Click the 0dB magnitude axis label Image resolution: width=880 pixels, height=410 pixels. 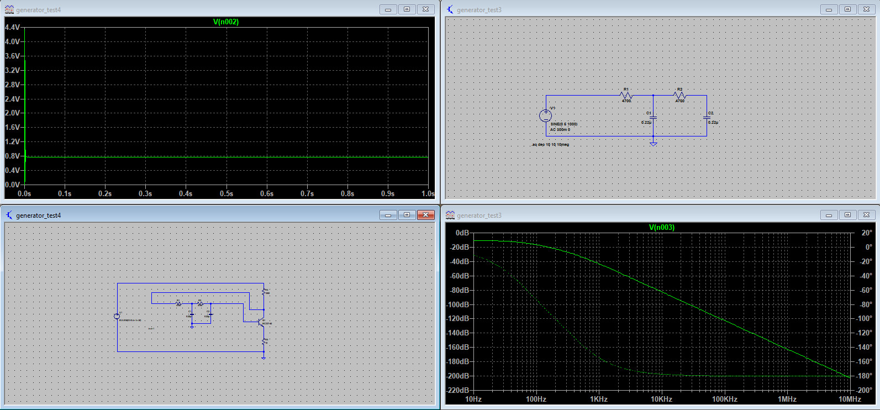(462, 233)
